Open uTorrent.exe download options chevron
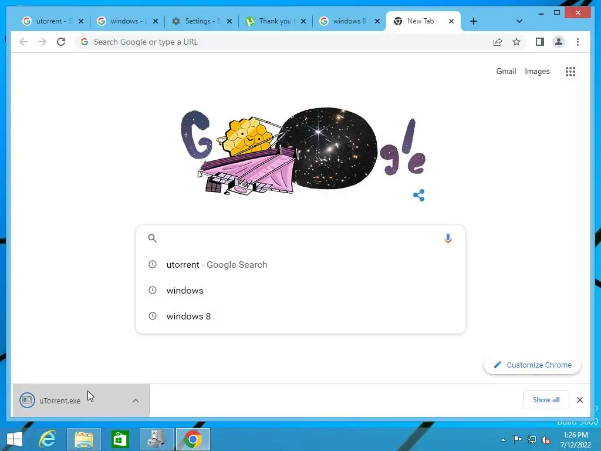 [x=136, y=400]
